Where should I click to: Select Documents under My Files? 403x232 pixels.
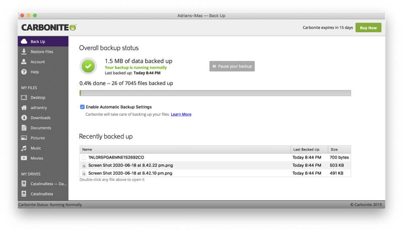(43, 128)
